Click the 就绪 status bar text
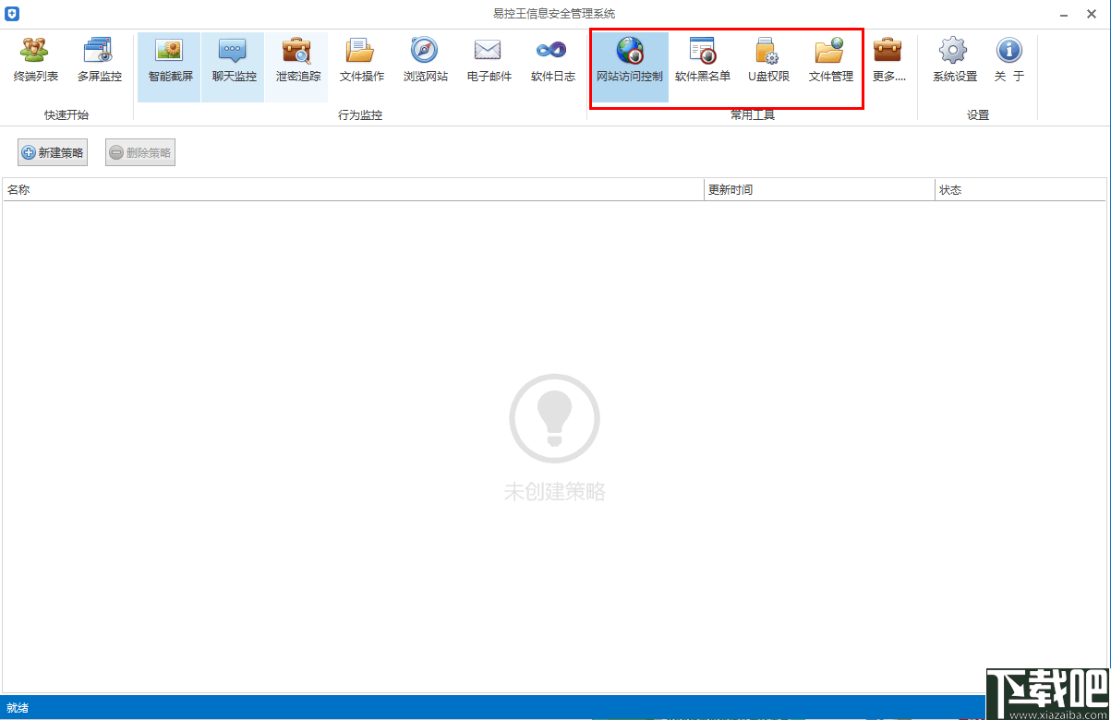Viewport: 1111px width, 720px height. point(18,708)
